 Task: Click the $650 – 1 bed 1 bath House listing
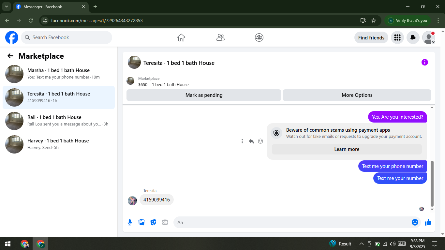tap(163, 84)
